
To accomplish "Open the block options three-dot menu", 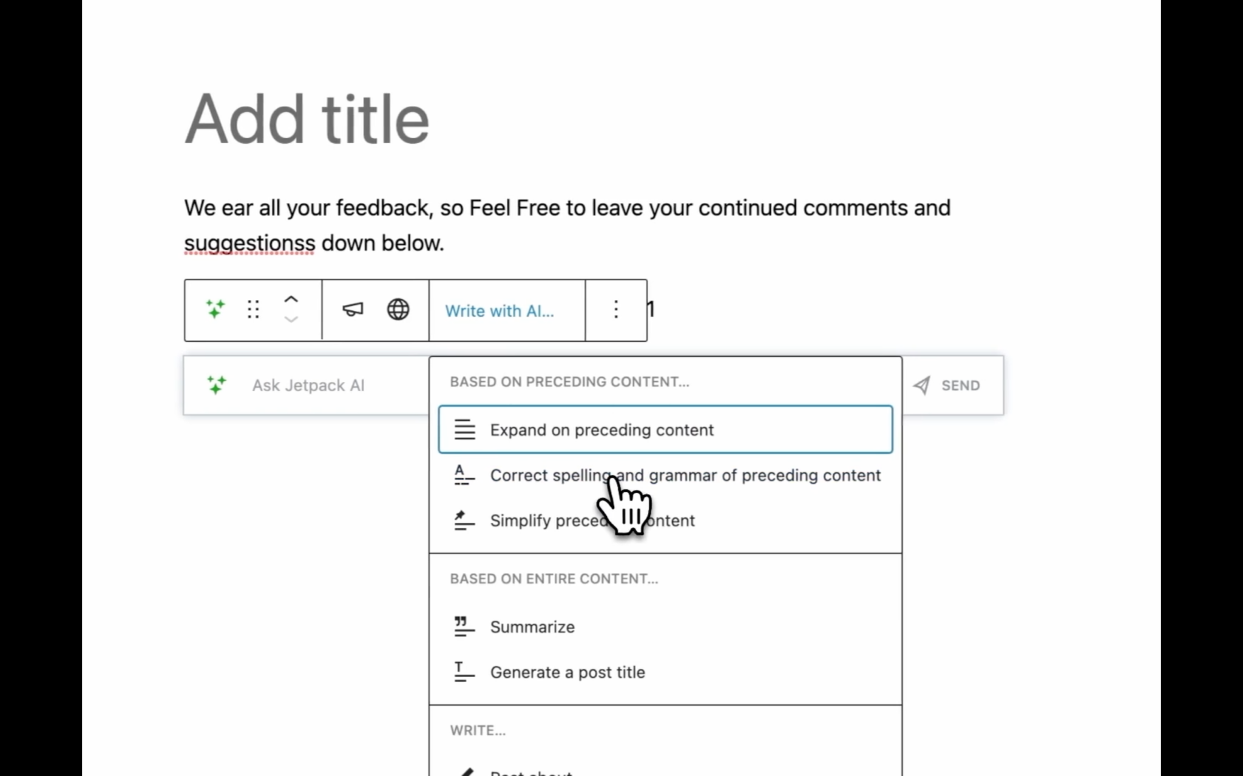I will click(616, 310).
